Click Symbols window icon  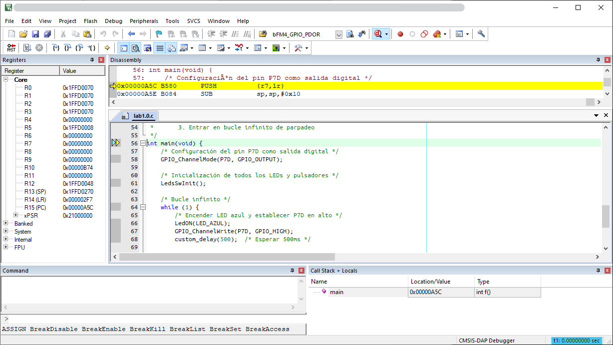click(x=148, y=48)
